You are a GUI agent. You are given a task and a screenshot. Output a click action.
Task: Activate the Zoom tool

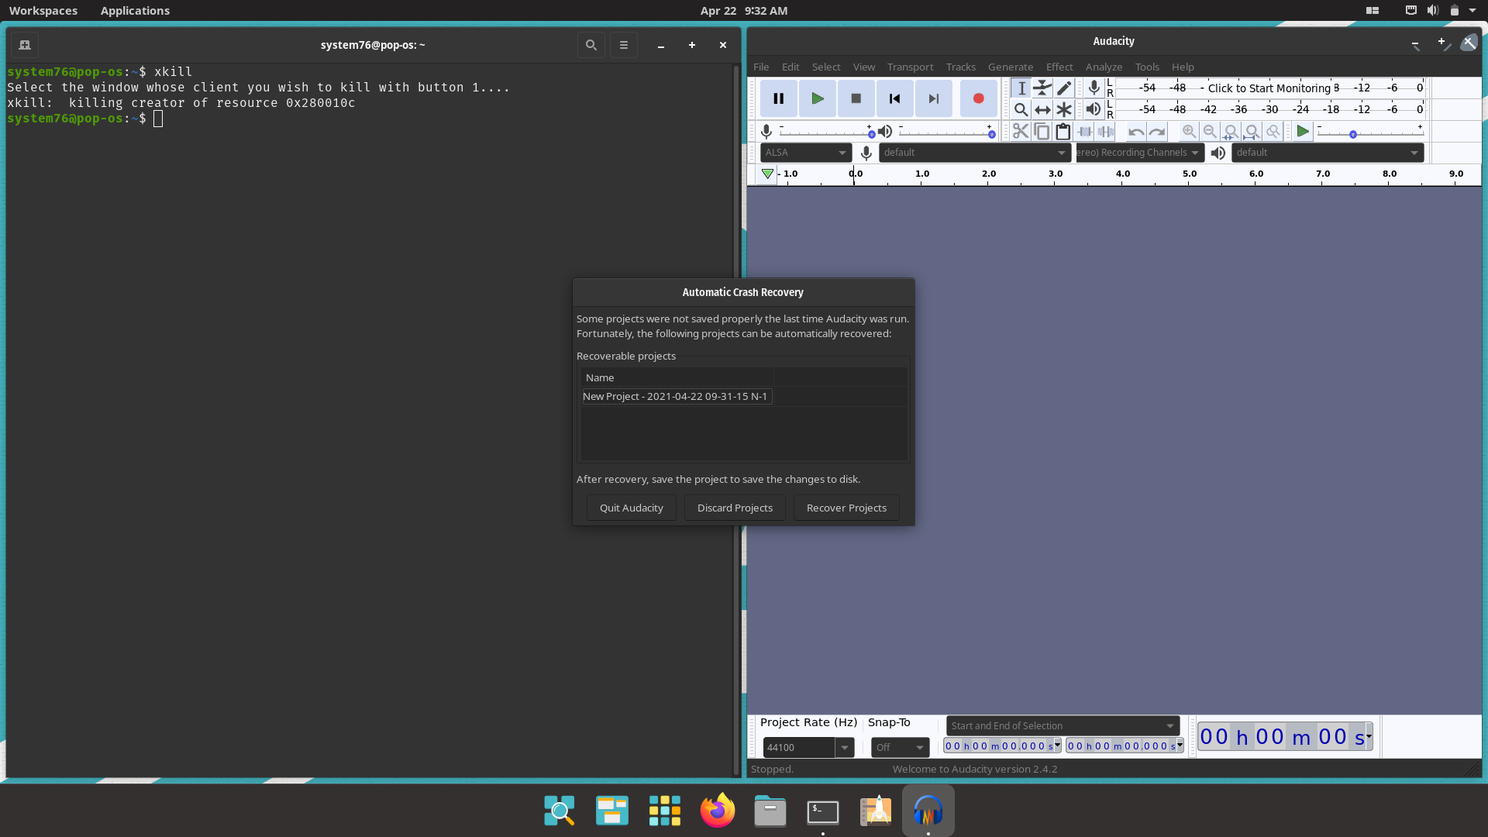1021,109
